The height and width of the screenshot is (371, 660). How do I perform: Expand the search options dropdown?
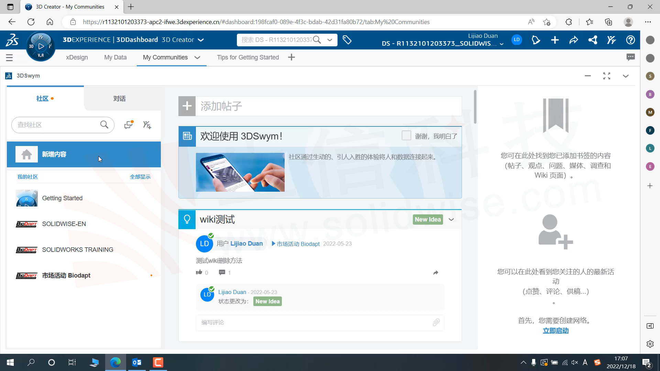(x=330, y=40)
